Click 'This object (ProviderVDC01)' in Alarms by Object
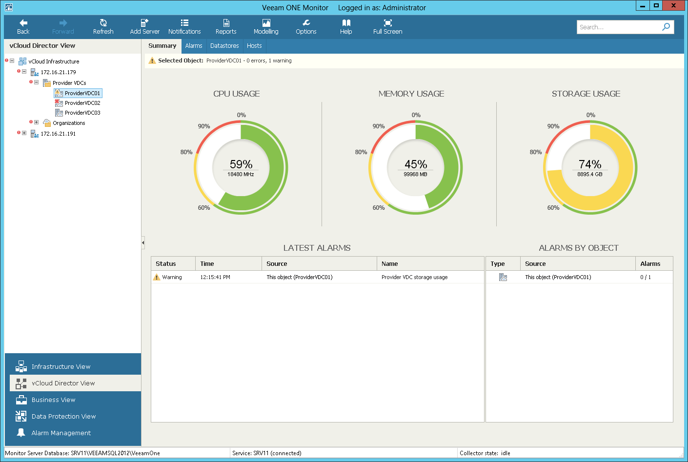Screen dimensions: 688x462 click(x=558, y=277)
